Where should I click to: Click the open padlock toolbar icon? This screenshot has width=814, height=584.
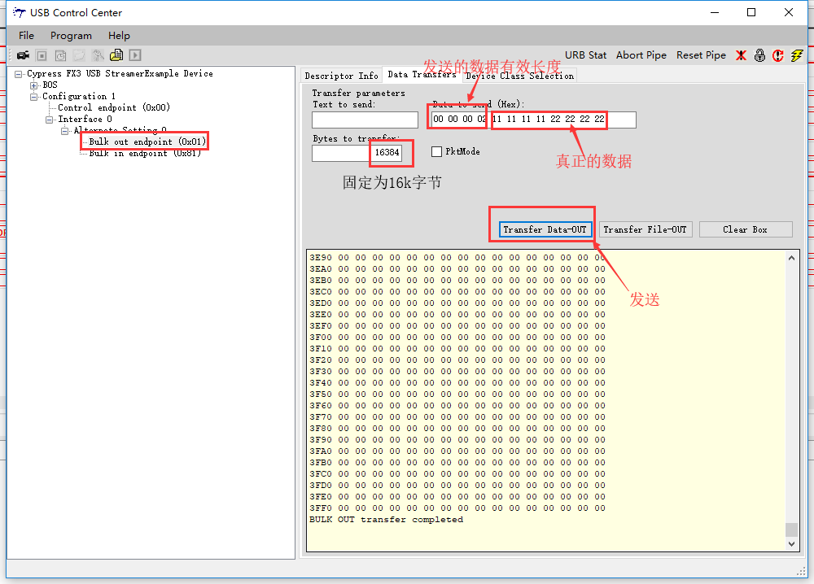point(759,55)
